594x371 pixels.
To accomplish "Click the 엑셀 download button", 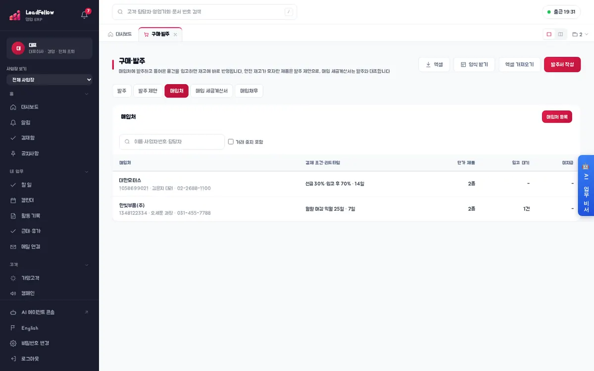I will (434, 64).
